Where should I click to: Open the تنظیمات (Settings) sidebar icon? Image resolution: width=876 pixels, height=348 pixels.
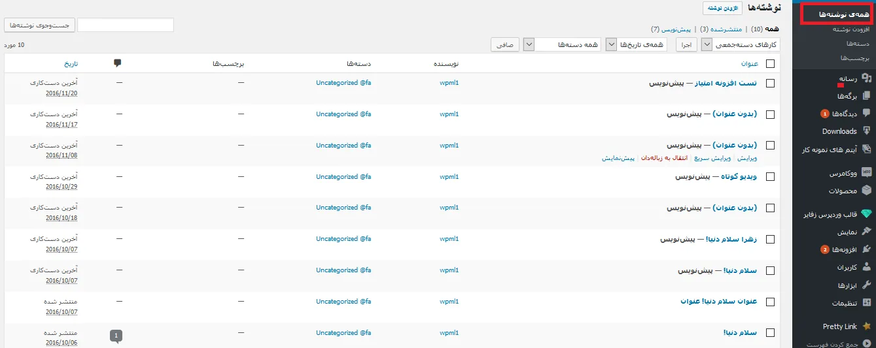pyautogui.click(x=867, y=303)
